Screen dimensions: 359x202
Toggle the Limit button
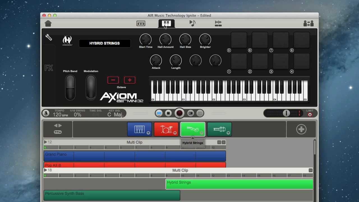click(x=310, y=114)
